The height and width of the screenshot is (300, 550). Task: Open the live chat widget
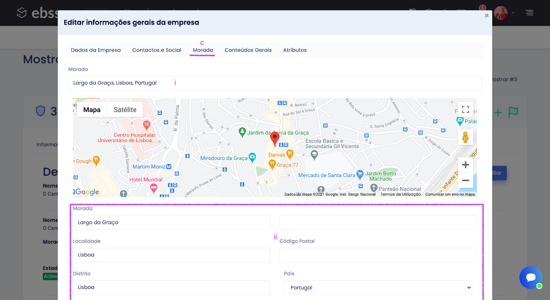[x=531, y=277]
